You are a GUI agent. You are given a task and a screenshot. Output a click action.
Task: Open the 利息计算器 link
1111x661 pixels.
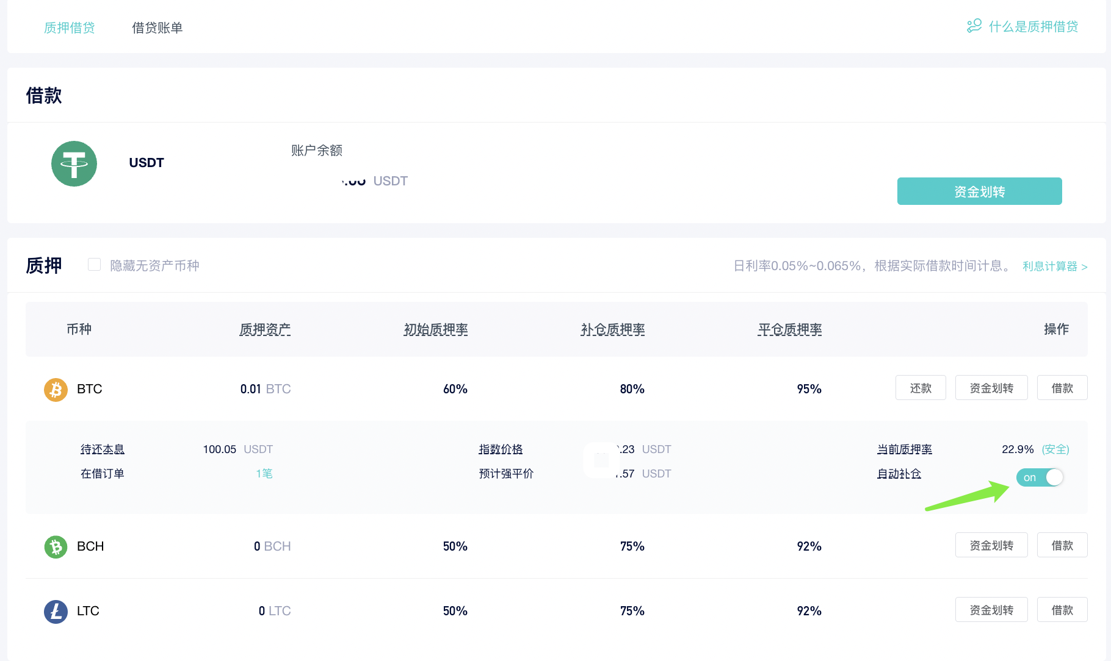[x=1055, y=266]
